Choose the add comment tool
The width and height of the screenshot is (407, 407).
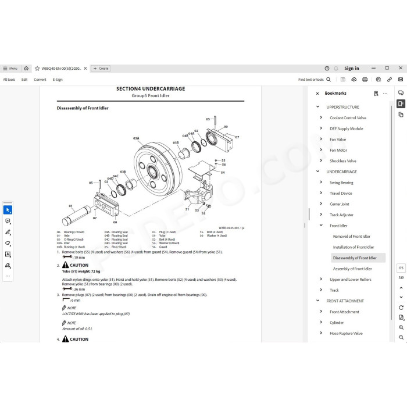pos(8,221)
